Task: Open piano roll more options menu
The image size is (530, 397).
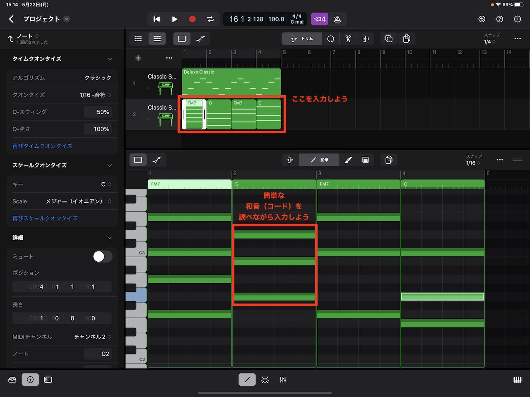Action: [500, 160]
